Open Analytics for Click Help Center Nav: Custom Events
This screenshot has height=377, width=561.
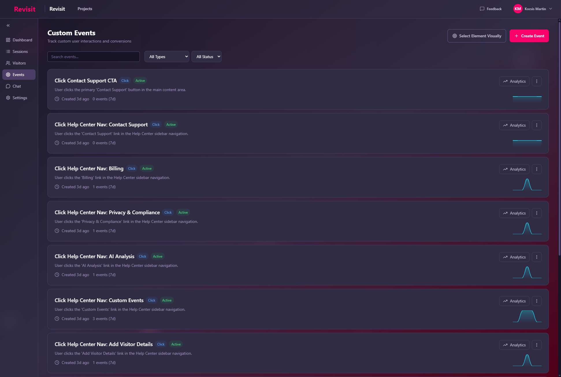pyautogui.click(x=514, y=301)
